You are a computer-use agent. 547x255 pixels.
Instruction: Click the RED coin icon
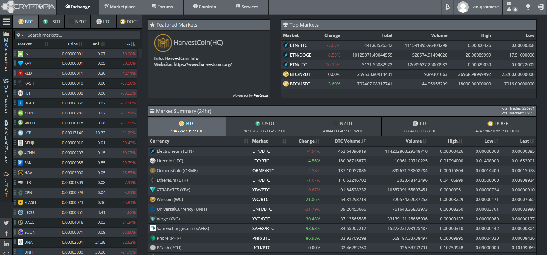pyautogui.click(x=21, y=73)
